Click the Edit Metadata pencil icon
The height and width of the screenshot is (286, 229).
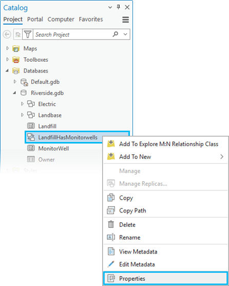click(111, 264)
